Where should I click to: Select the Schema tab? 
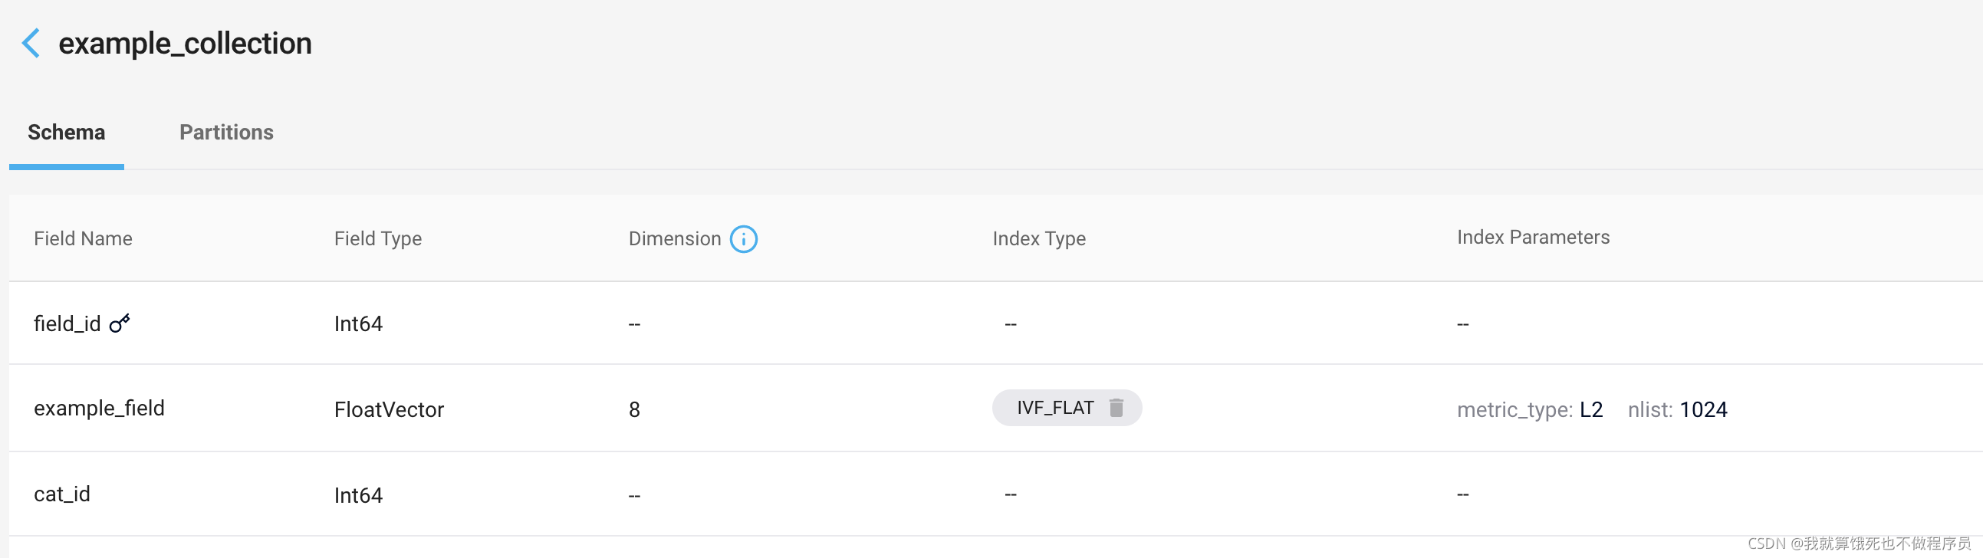coord(66,133)
